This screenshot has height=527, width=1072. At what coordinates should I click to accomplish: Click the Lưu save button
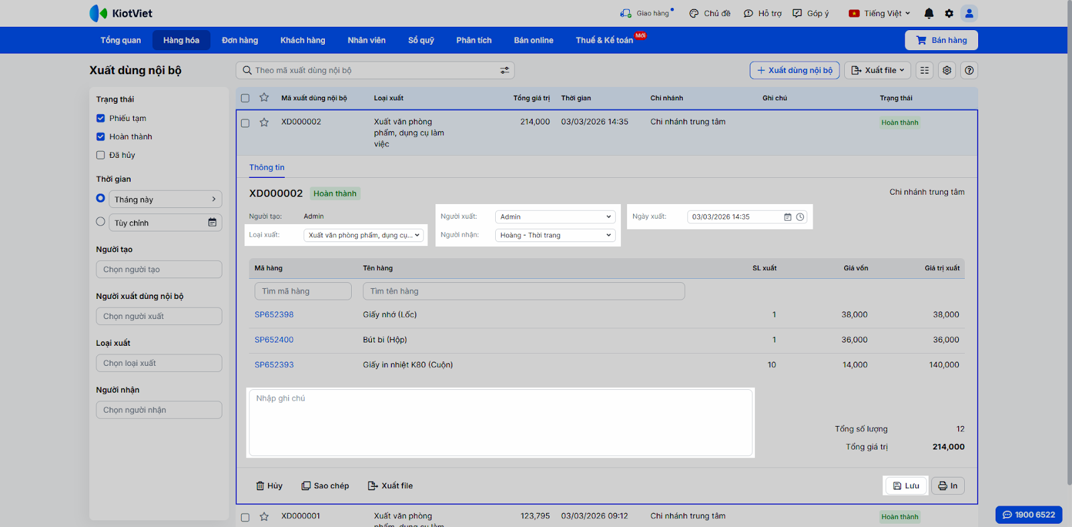[x=906, y=486]
